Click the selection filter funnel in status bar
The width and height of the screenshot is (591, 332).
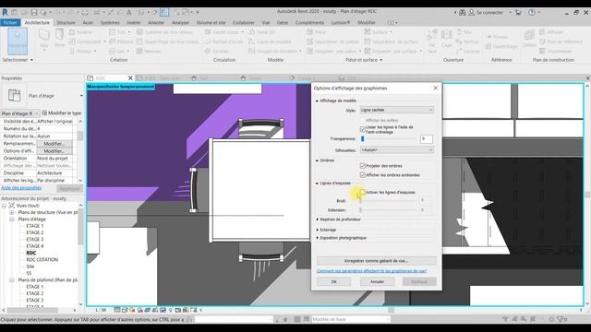(x=561, y=319)
